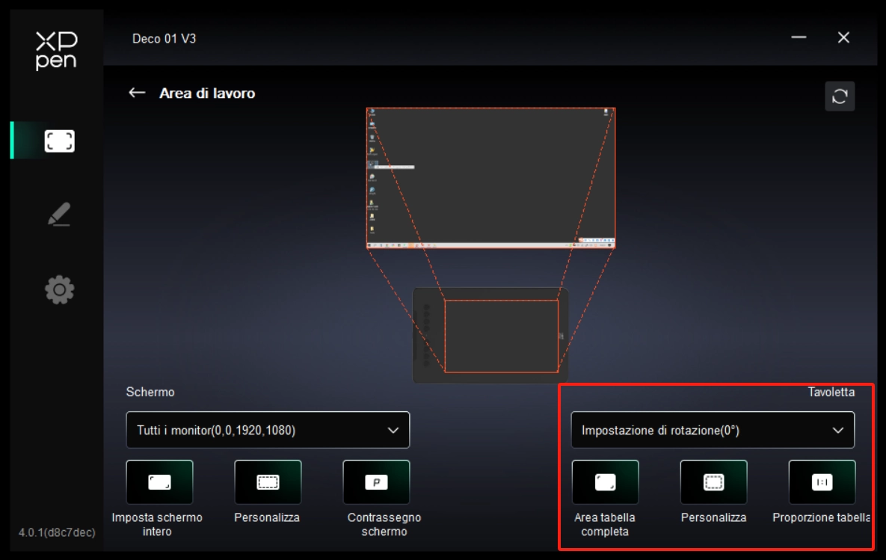This screenshot has height=560, width=886.
Task: Select the Area tabella completa icon
Action: click(605, 482)
